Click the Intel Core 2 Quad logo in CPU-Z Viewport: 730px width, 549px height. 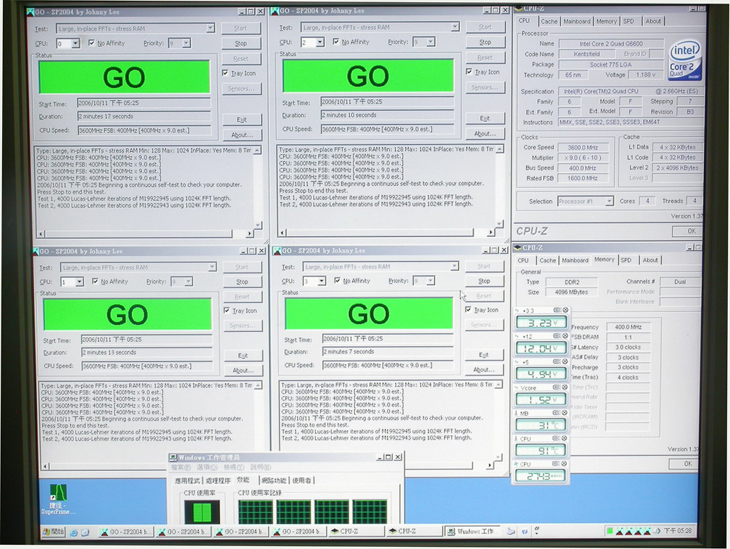(x=685, y=61)
